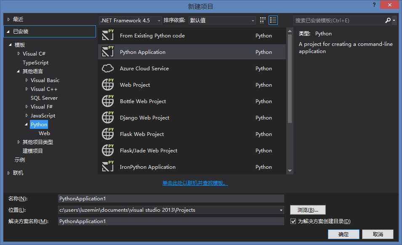Select SQL Server in the template tree

(44, 98)
